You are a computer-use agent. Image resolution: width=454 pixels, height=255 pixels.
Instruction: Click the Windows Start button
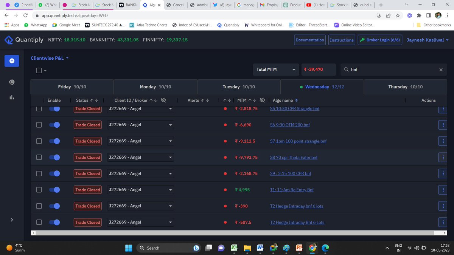pos(128,248)
